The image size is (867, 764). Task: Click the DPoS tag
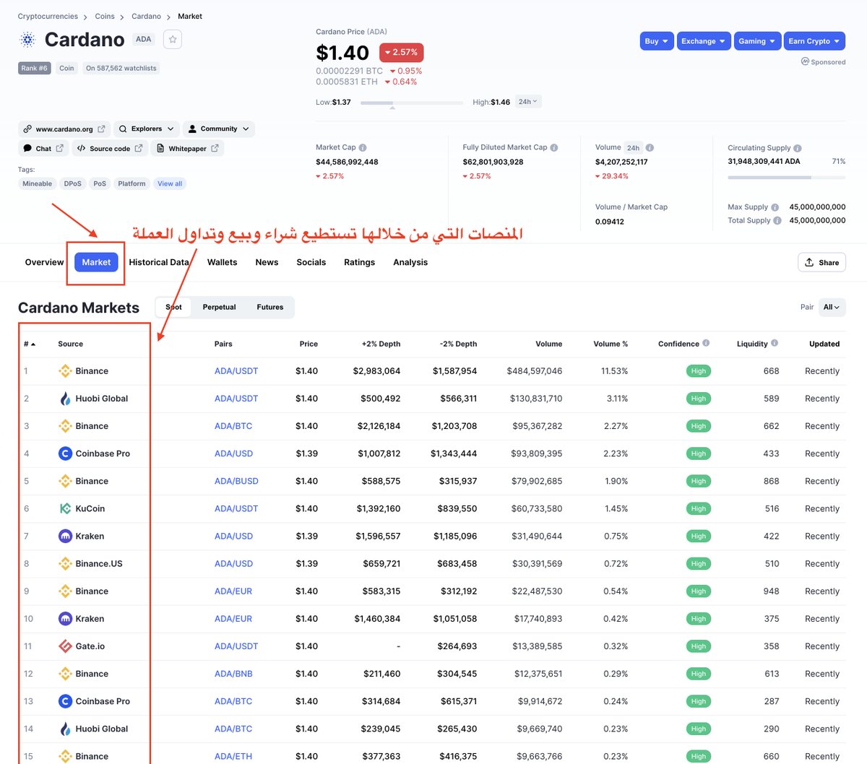tap(72, 183)
